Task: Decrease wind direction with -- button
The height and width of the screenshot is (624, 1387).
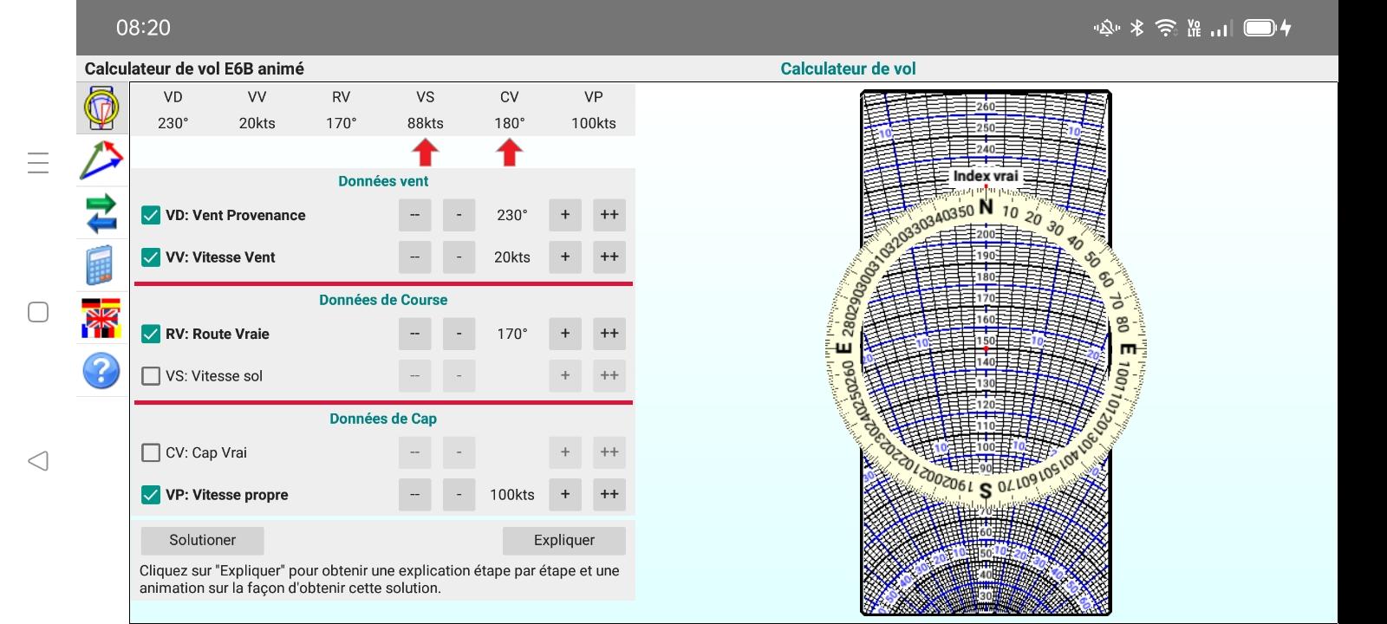Action: click(415, 215)
